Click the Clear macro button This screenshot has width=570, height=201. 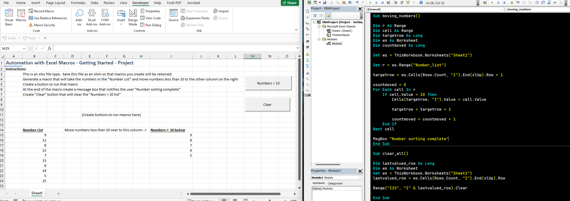click(x=267, y=105)
